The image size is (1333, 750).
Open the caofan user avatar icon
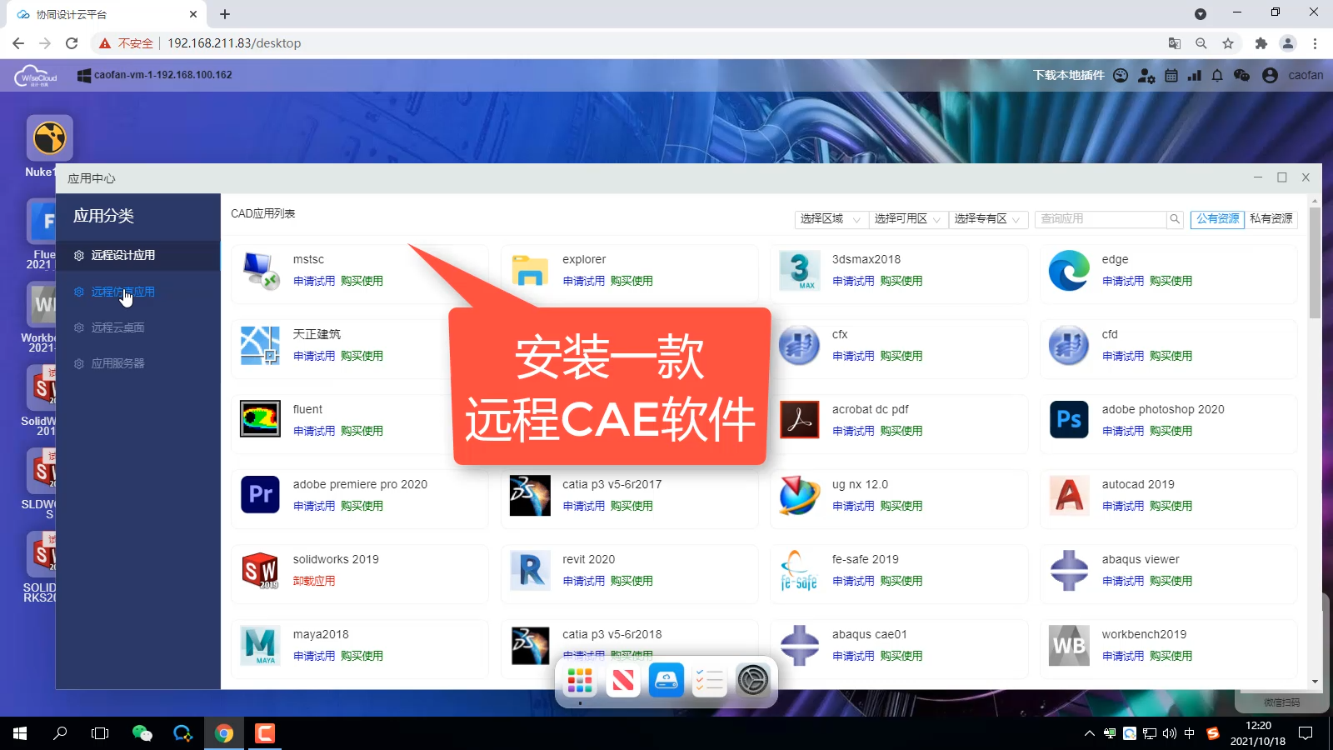click(x=1270, y=75)
